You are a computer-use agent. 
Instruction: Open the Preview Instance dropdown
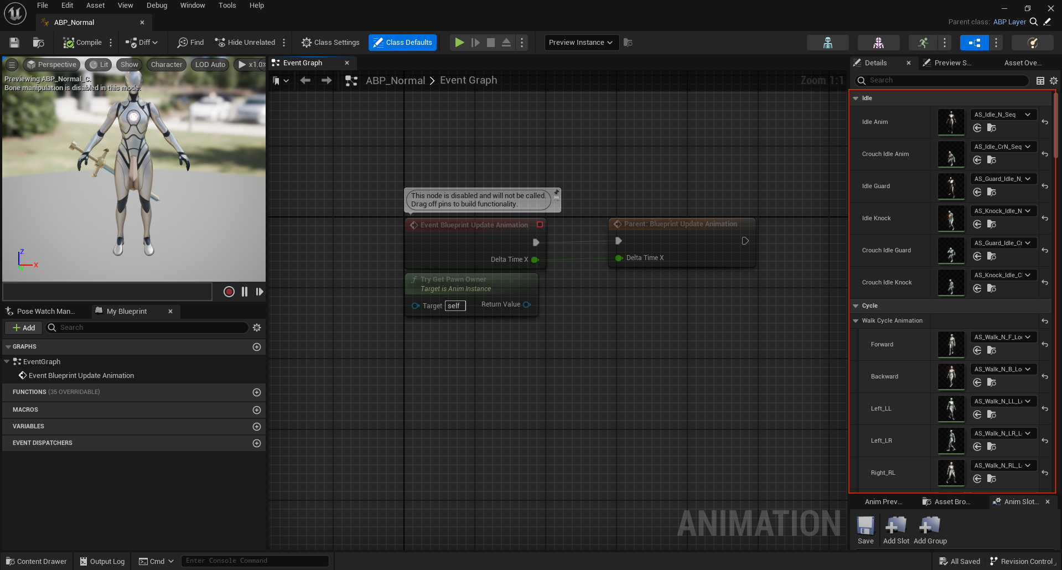click(x=581, y=43)
